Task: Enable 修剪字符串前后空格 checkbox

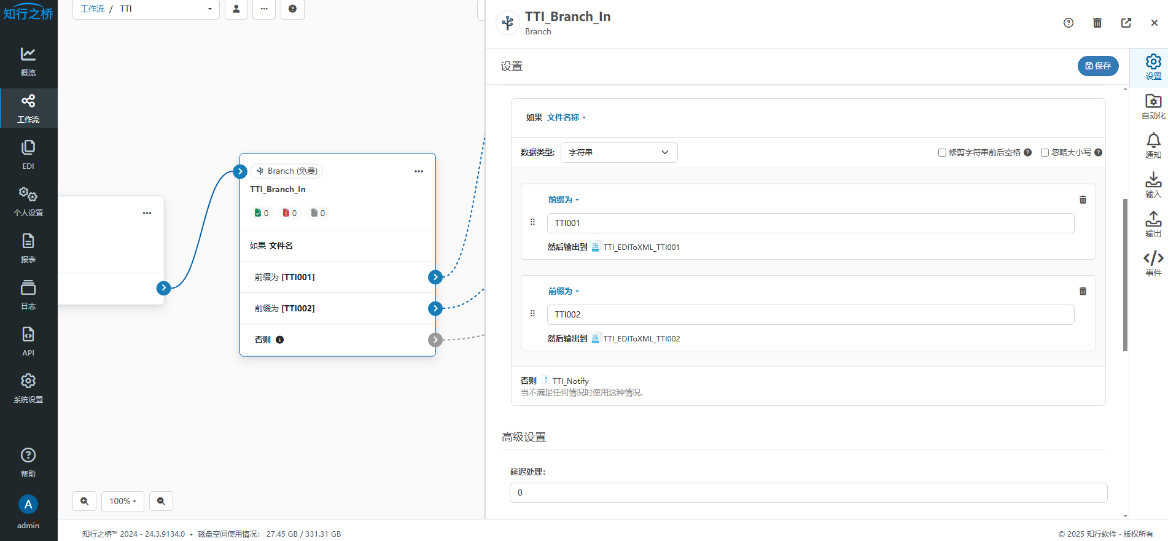Action: (942, 153)
